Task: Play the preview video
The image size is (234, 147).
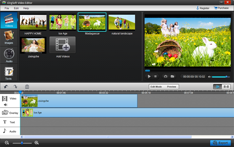Action: pyautogui.click(x=149, y=76)
